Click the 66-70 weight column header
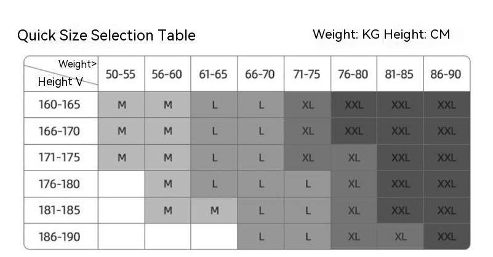Screen dimensions: 493x257 [x=260, y=74]
